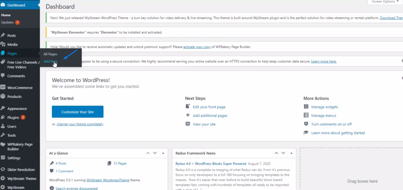
Task: Click the Settings icon in sidebar
Action: point(3,158)
